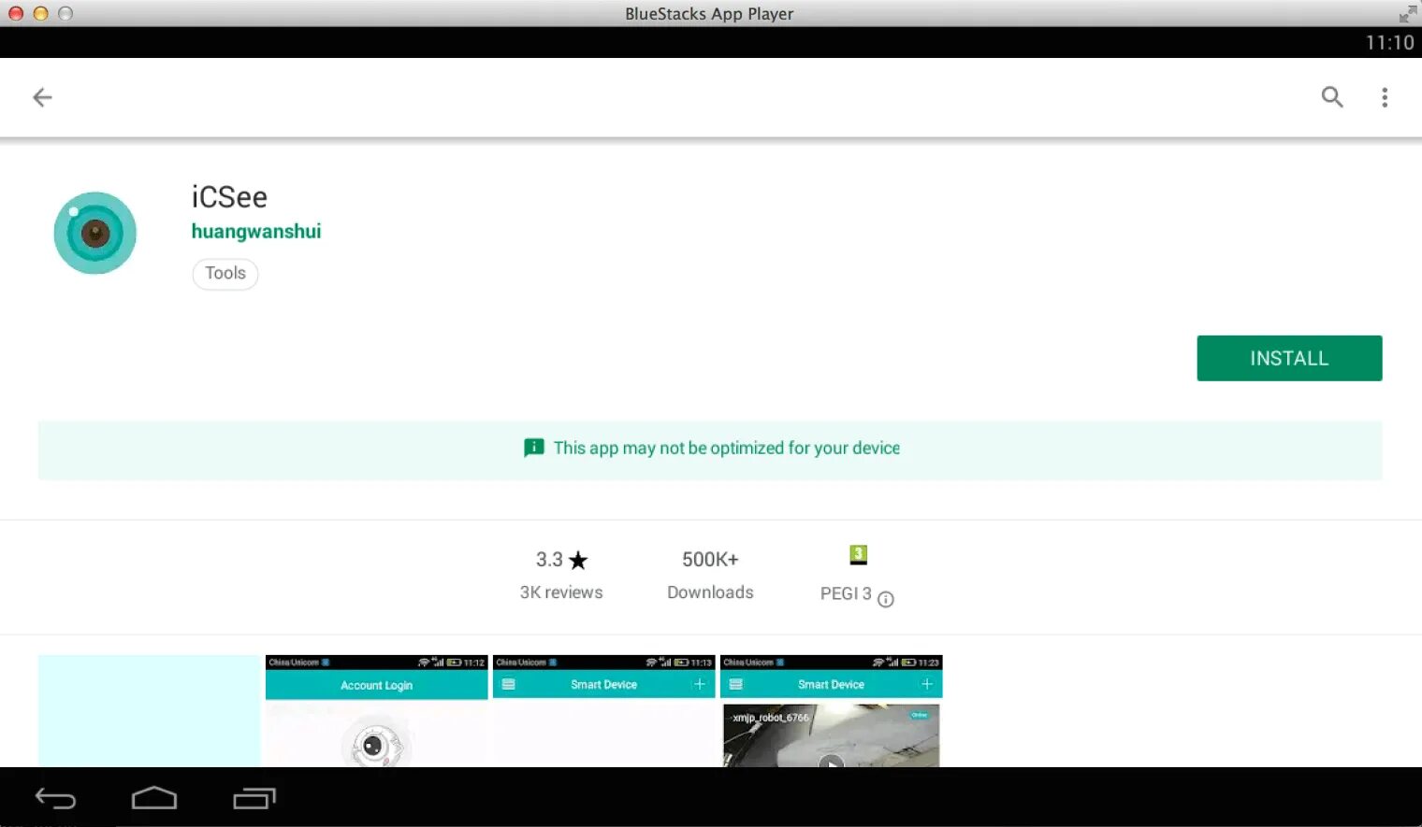1422x827 pixels.
Task: Click the PEGI 3 label
Action: point(846,593)
